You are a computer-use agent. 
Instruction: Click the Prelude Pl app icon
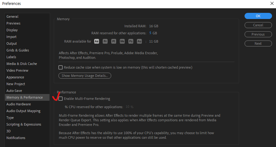(114, 41)
